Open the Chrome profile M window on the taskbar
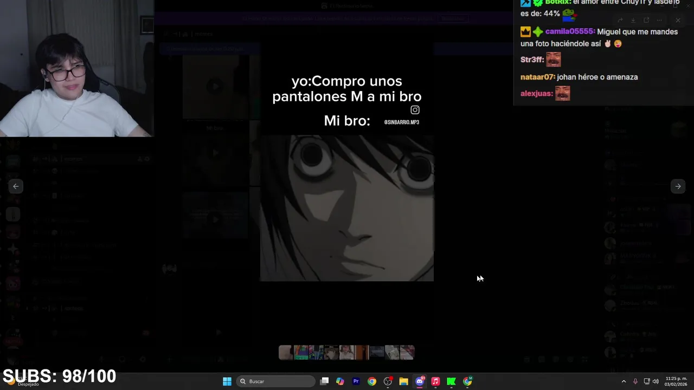Image resolution: width=694 pixels, height=390 pixels. [467, 381]
